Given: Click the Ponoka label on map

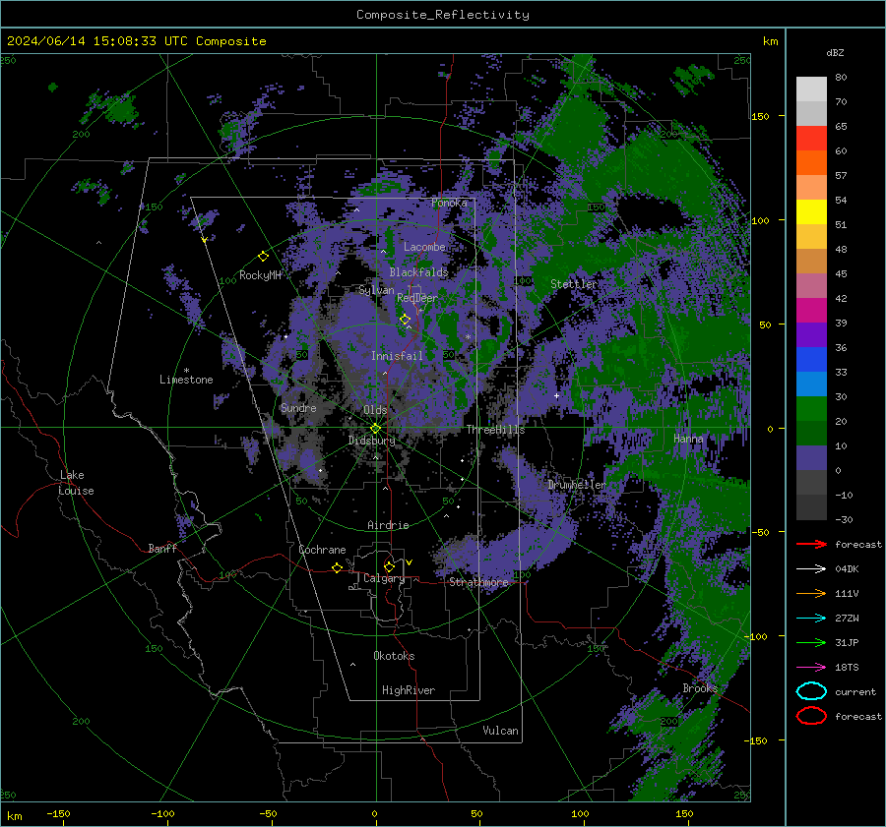Looking at the screenshot, I should pyautogui.click(x=449, y=203).
